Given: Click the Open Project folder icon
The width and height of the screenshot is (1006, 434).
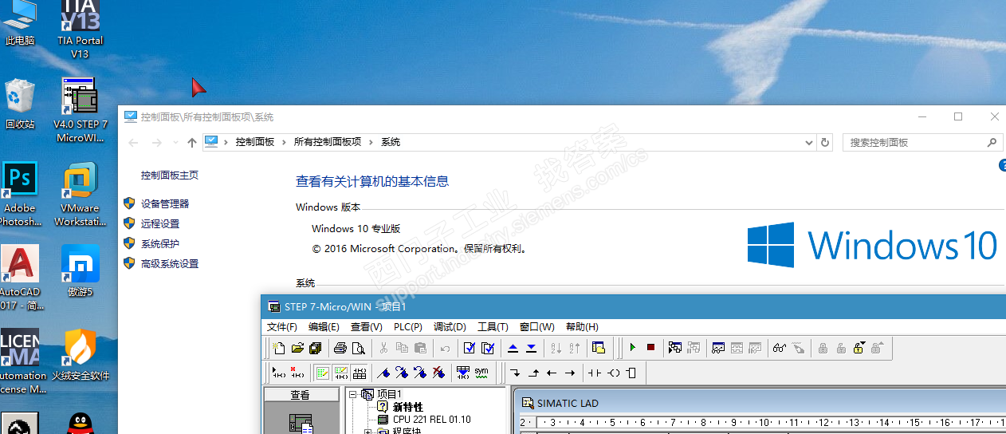Looking at the screenshot, I should [x=297, y=348].
